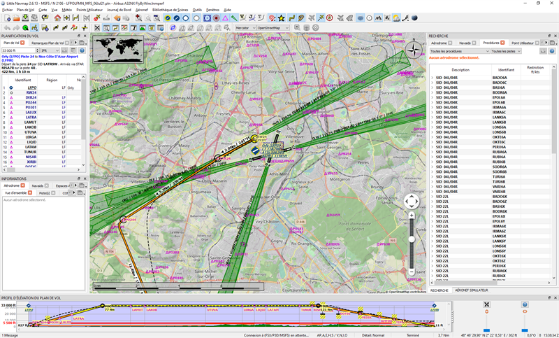Click Nice Côte D'Azur Airport link
Screen dimensions: 559x338
click(x=58, y=57)
